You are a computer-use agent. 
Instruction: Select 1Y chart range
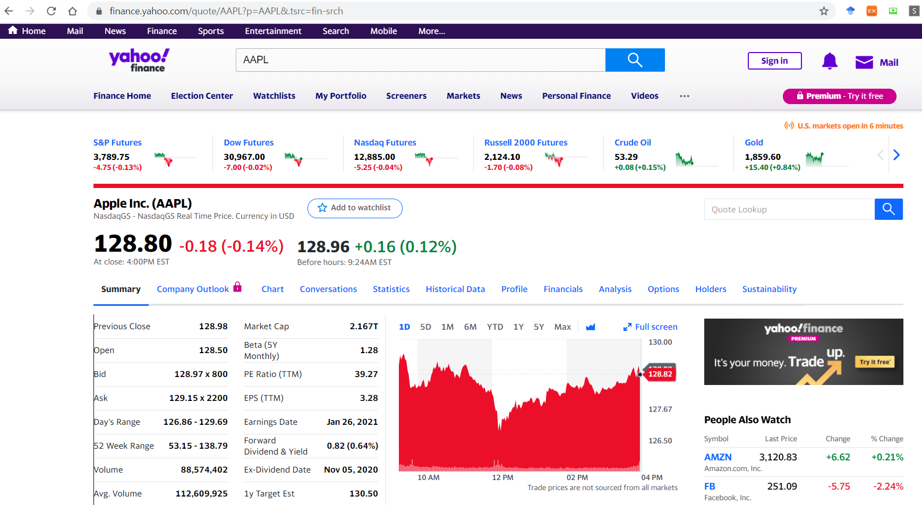click(x=518, y=327)
